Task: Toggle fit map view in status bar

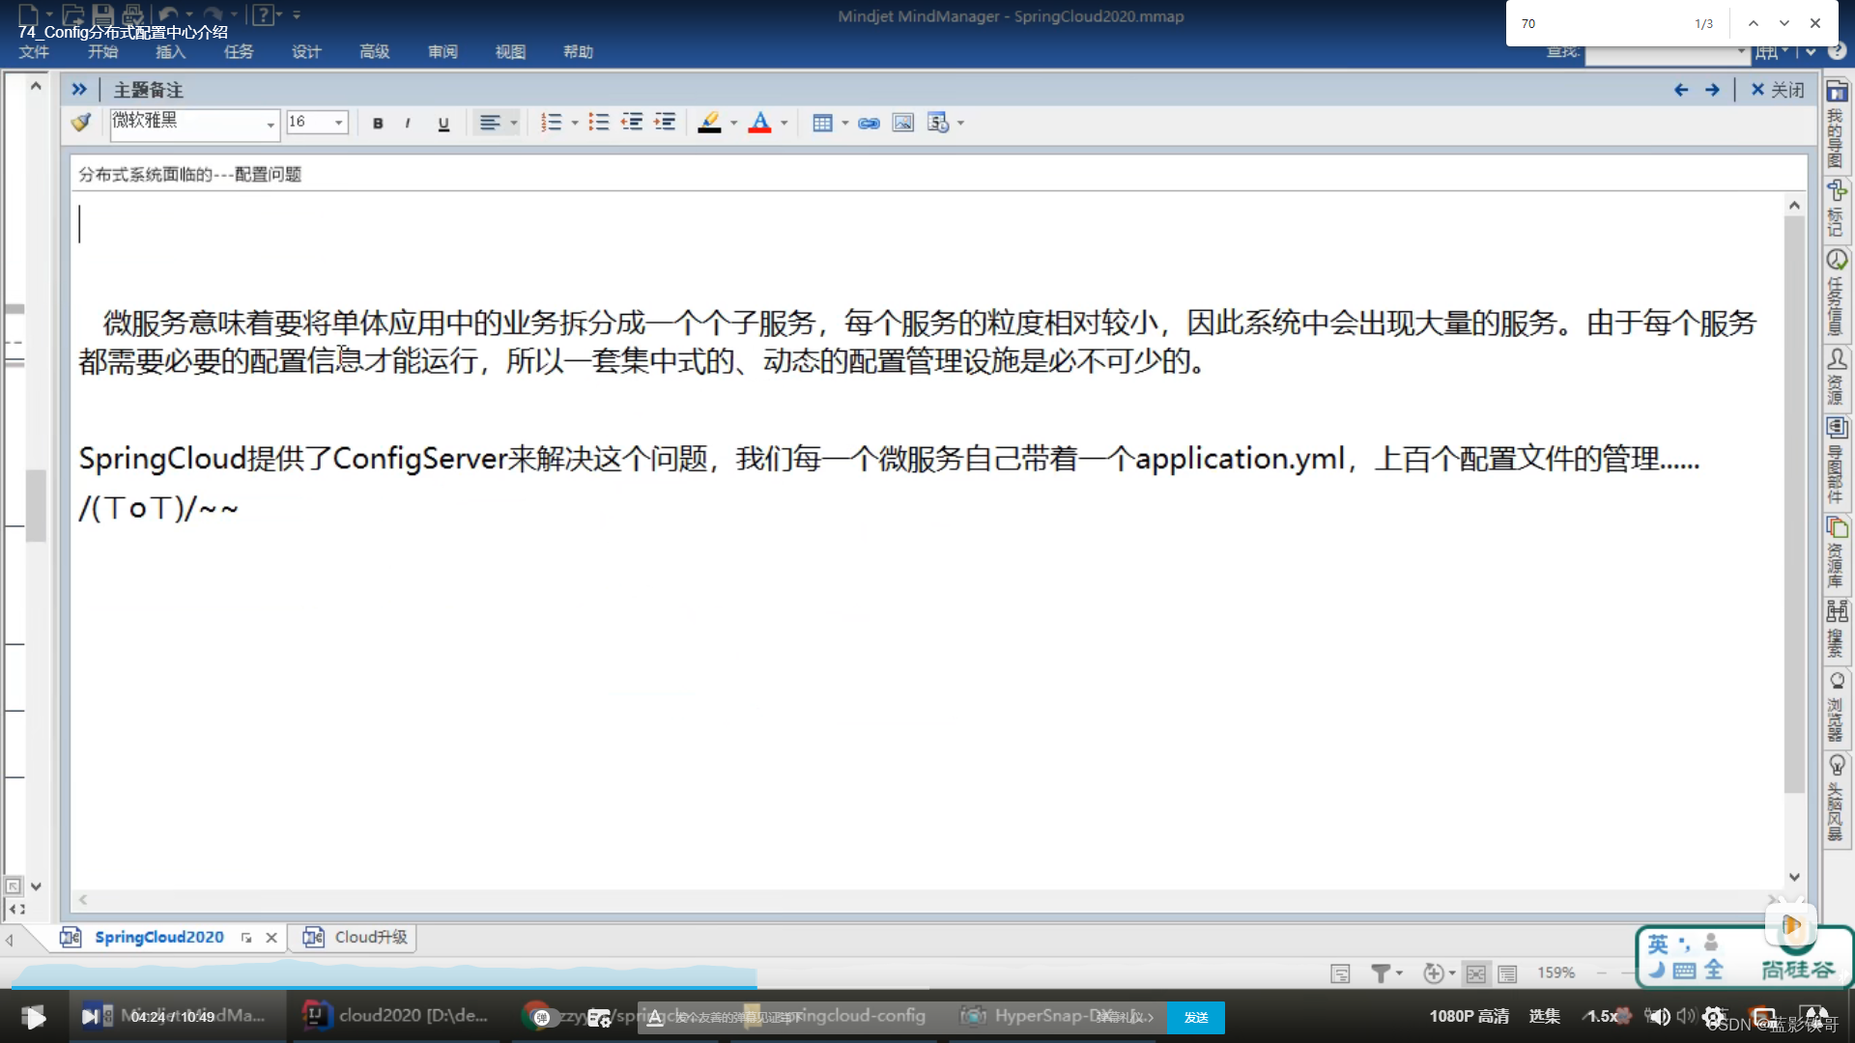Action: pyautogui.click(x=1476, y=973)
